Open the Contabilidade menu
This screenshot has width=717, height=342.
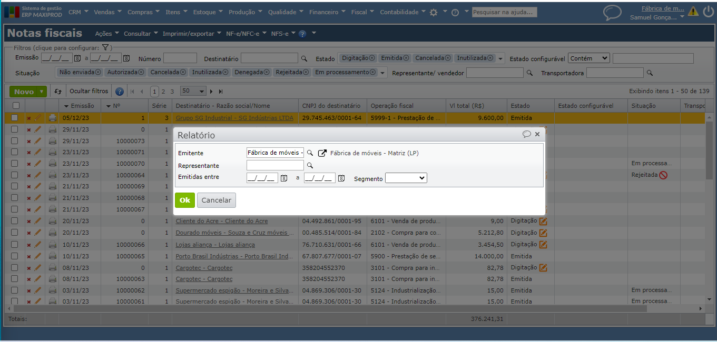(403, 12)
